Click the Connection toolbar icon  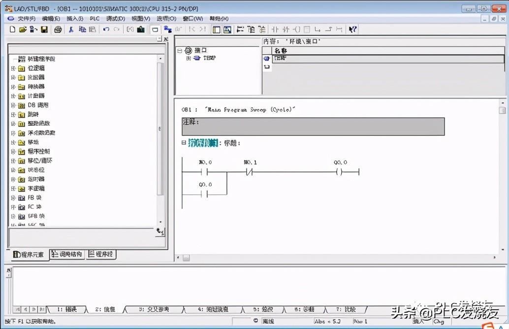point(339,30)
